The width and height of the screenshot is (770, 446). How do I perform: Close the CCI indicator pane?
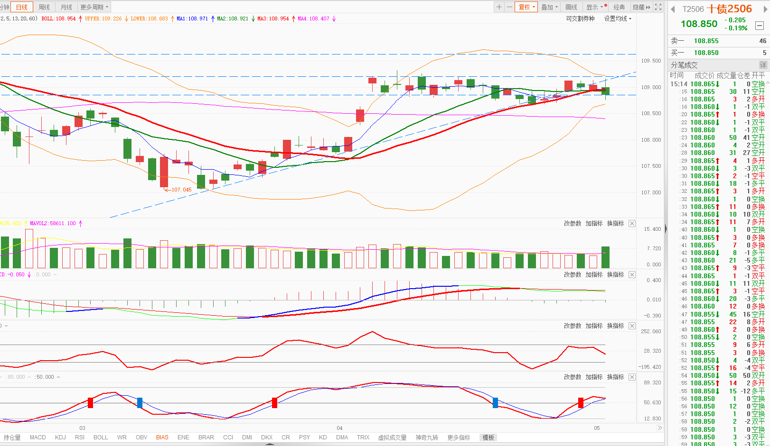632,326
